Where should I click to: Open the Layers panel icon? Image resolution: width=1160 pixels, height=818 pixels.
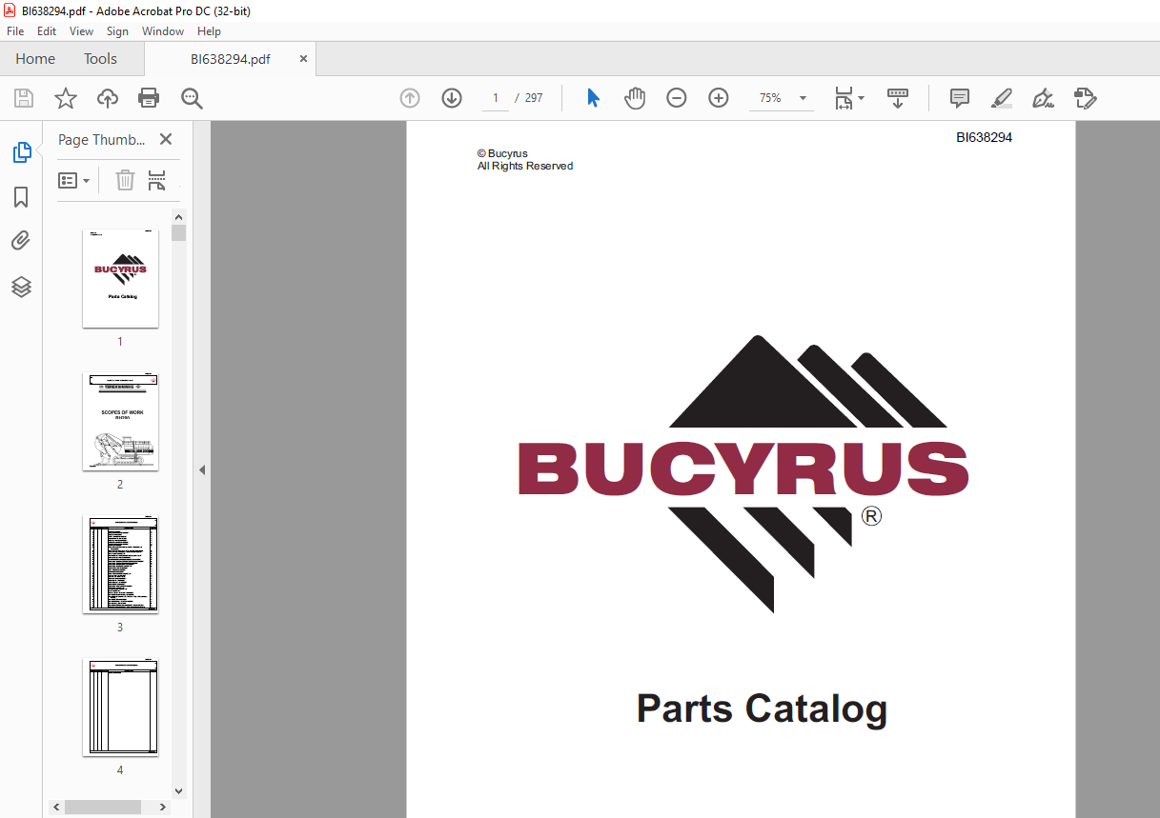pyautogui.click(x=21, y=287)
